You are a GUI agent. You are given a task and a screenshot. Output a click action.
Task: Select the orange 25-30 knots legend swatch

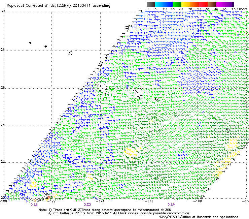[x=194, y=4]
